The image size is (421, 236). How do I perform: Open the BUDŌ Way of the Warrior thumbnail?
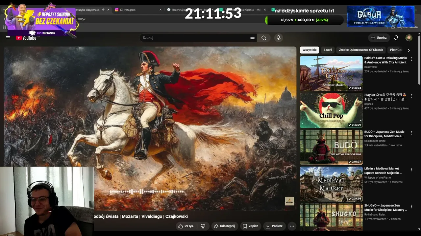[x=331, y=147]
